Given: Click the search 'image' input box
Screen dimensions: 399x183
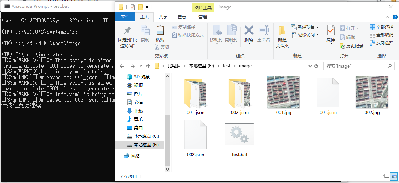Looking at the screenshot, I should (x=358, y=66).
